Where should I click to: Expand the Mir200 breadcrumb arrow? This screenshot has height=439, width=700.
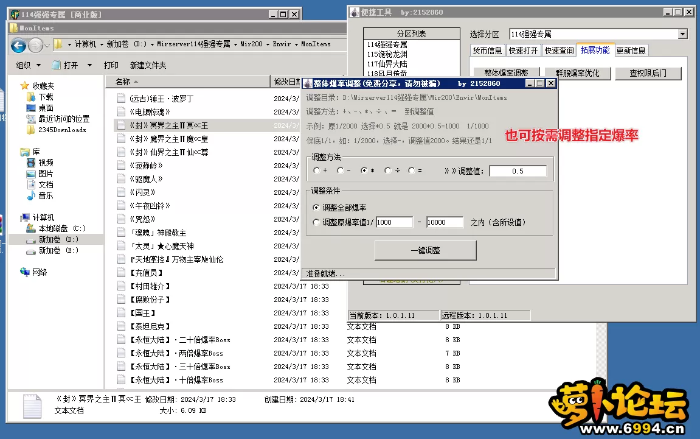(x=268, y=44)
